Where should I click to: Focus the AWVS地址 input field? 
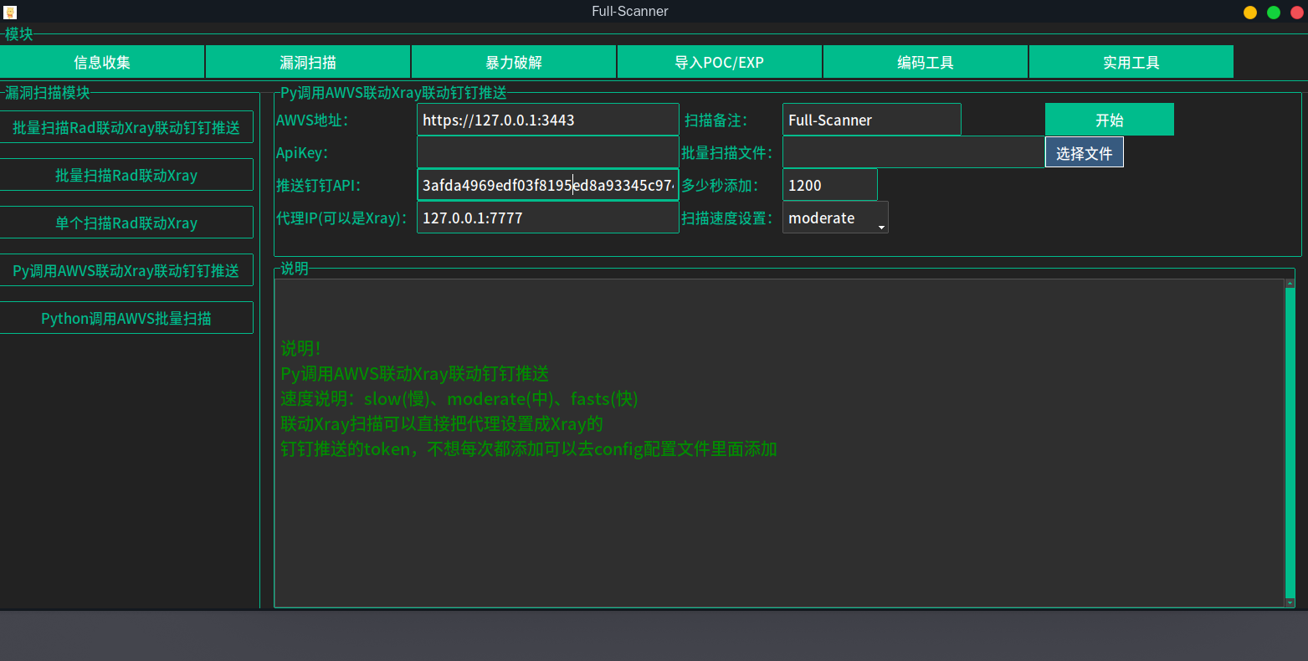pos(547,120)
